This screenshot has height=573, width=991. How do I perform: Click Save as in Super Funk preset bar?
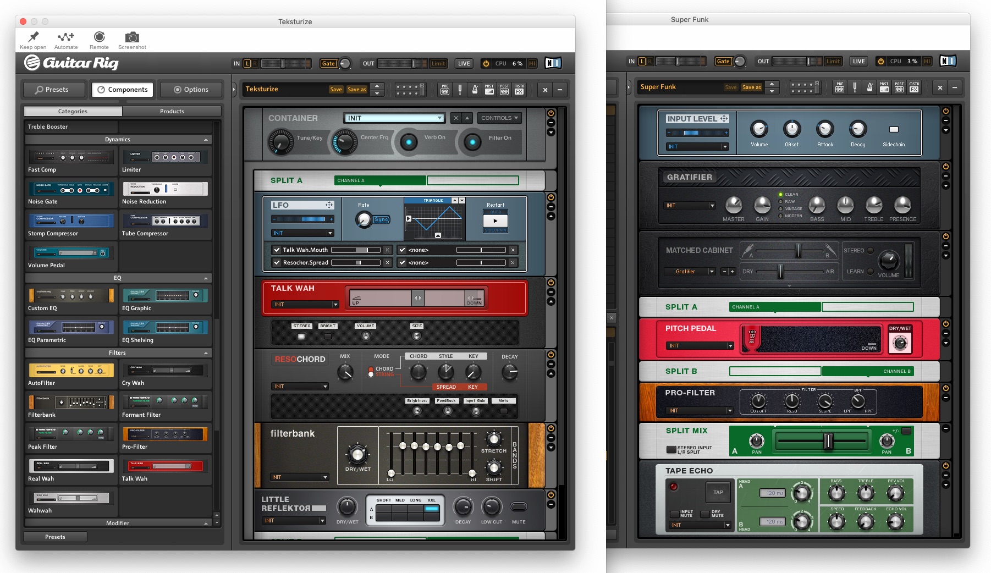pos(751,87)
